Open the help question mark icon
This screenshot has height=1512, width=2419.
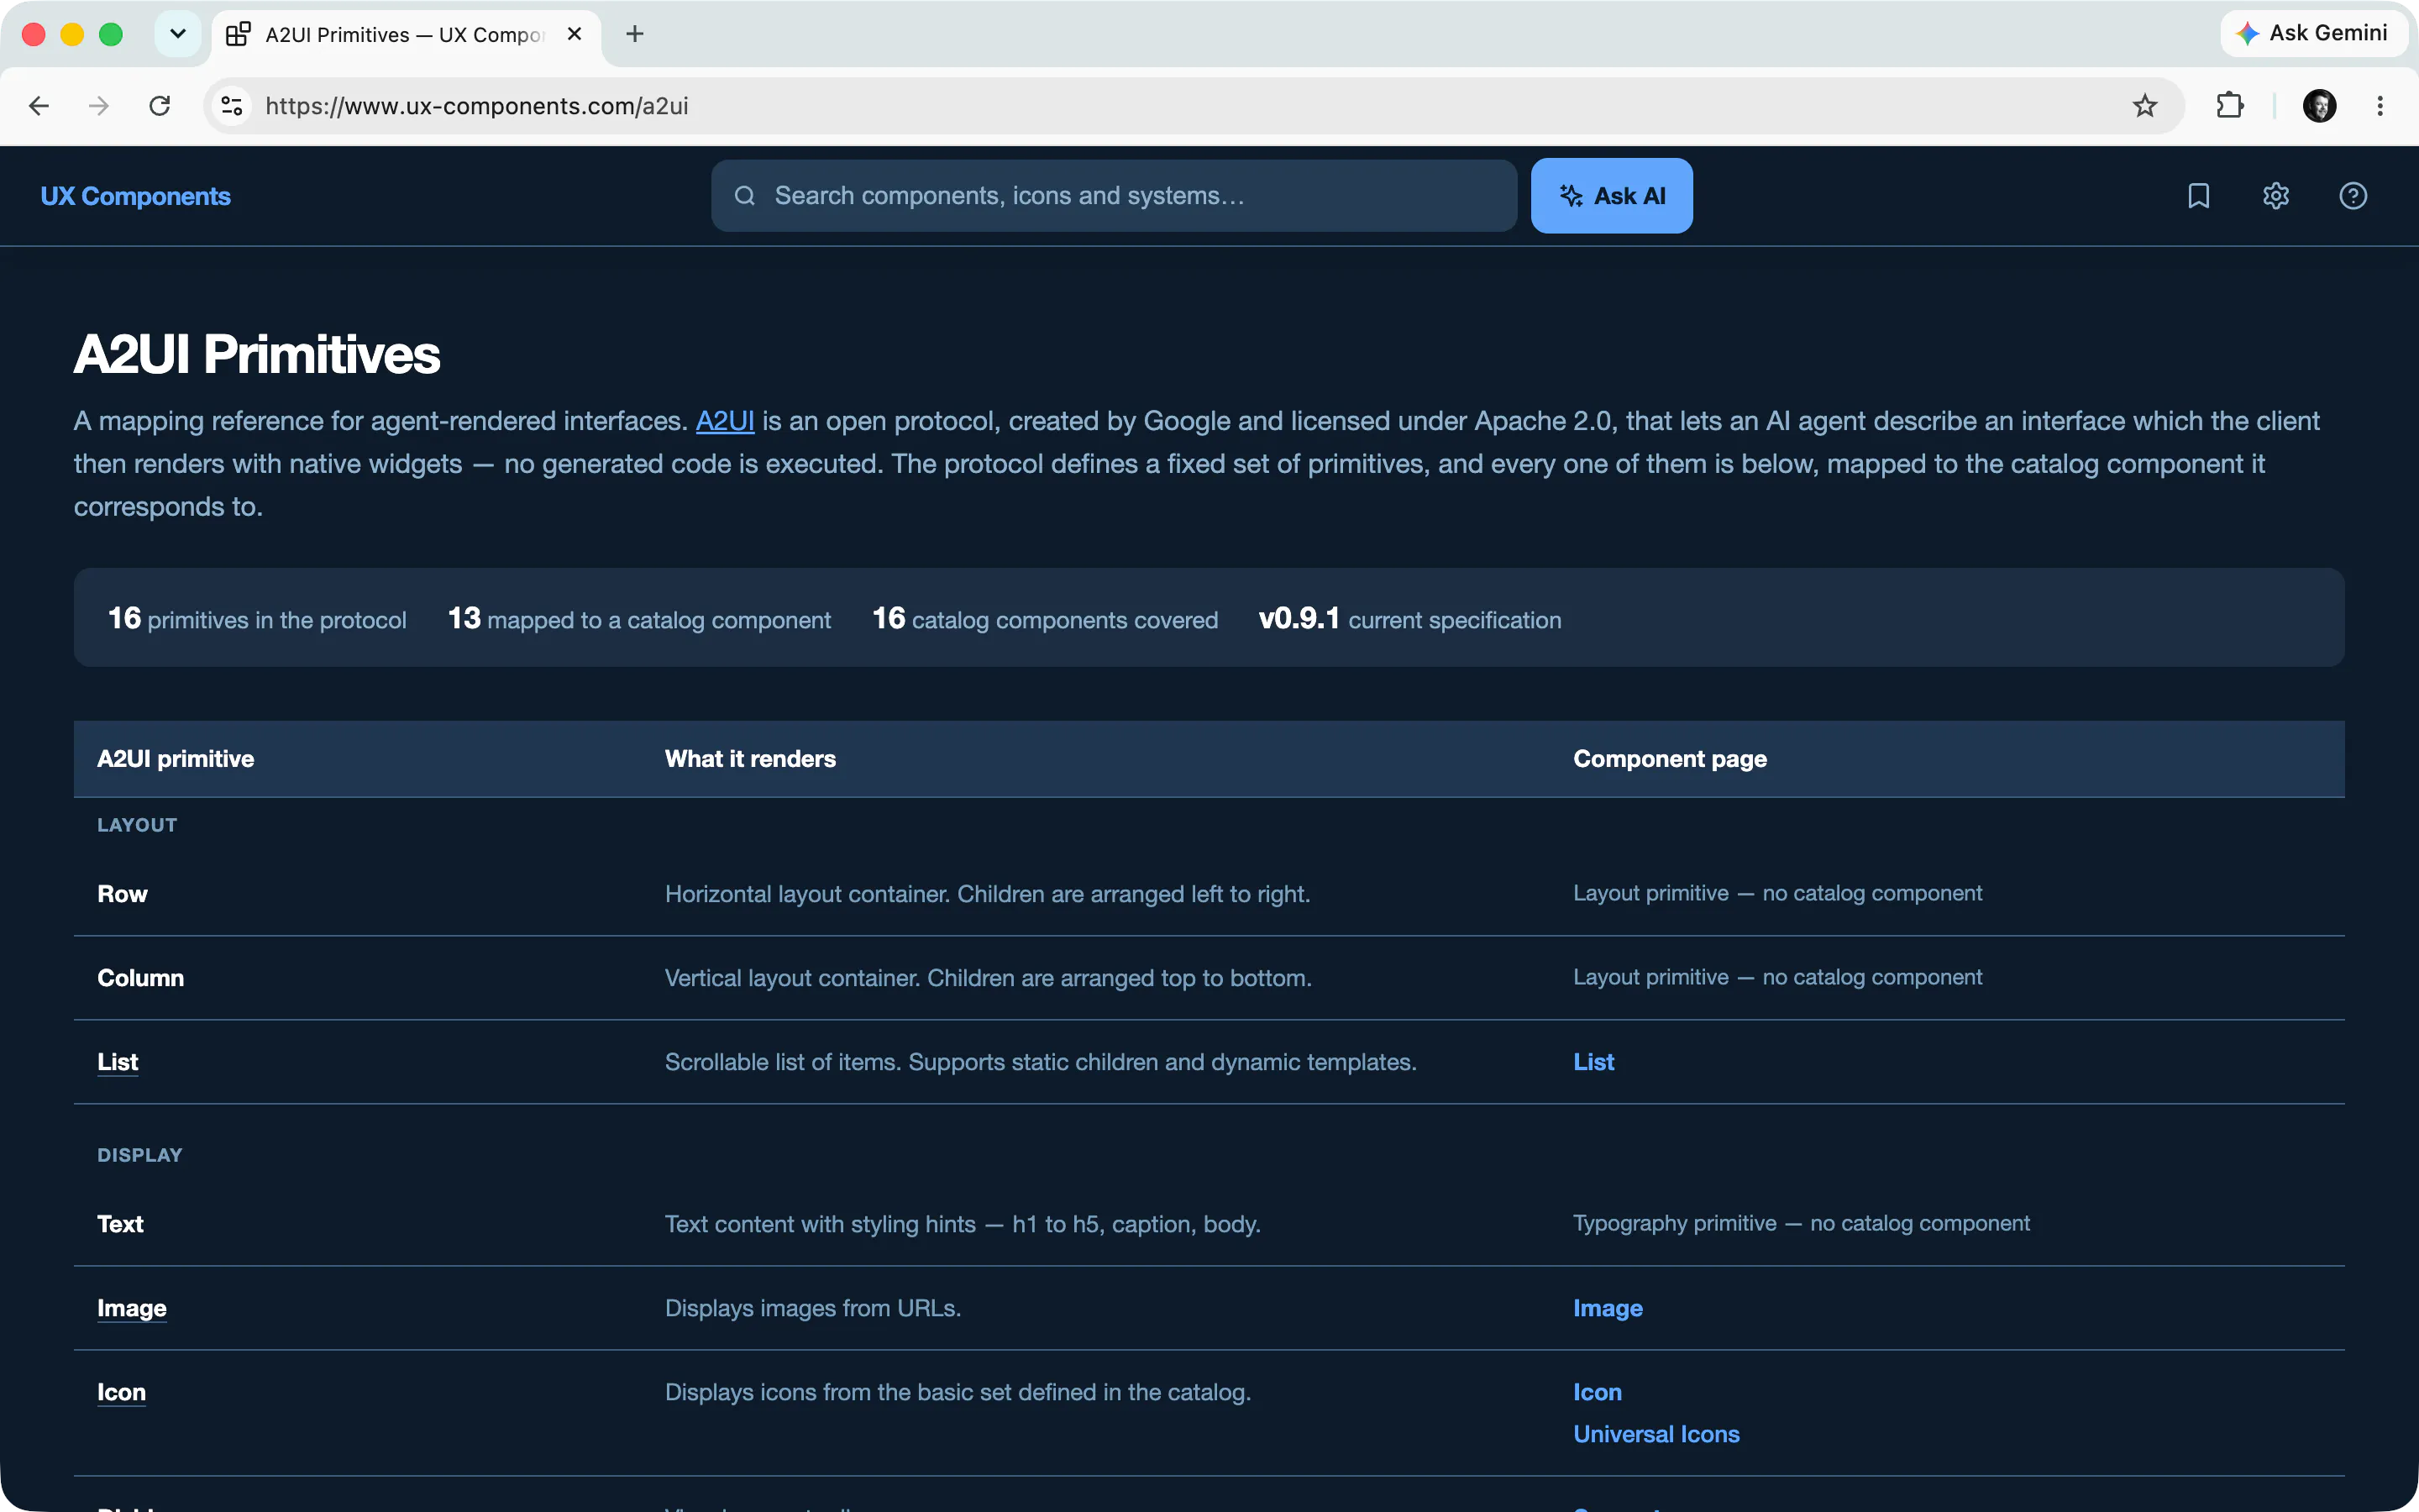click(2353, 196)
